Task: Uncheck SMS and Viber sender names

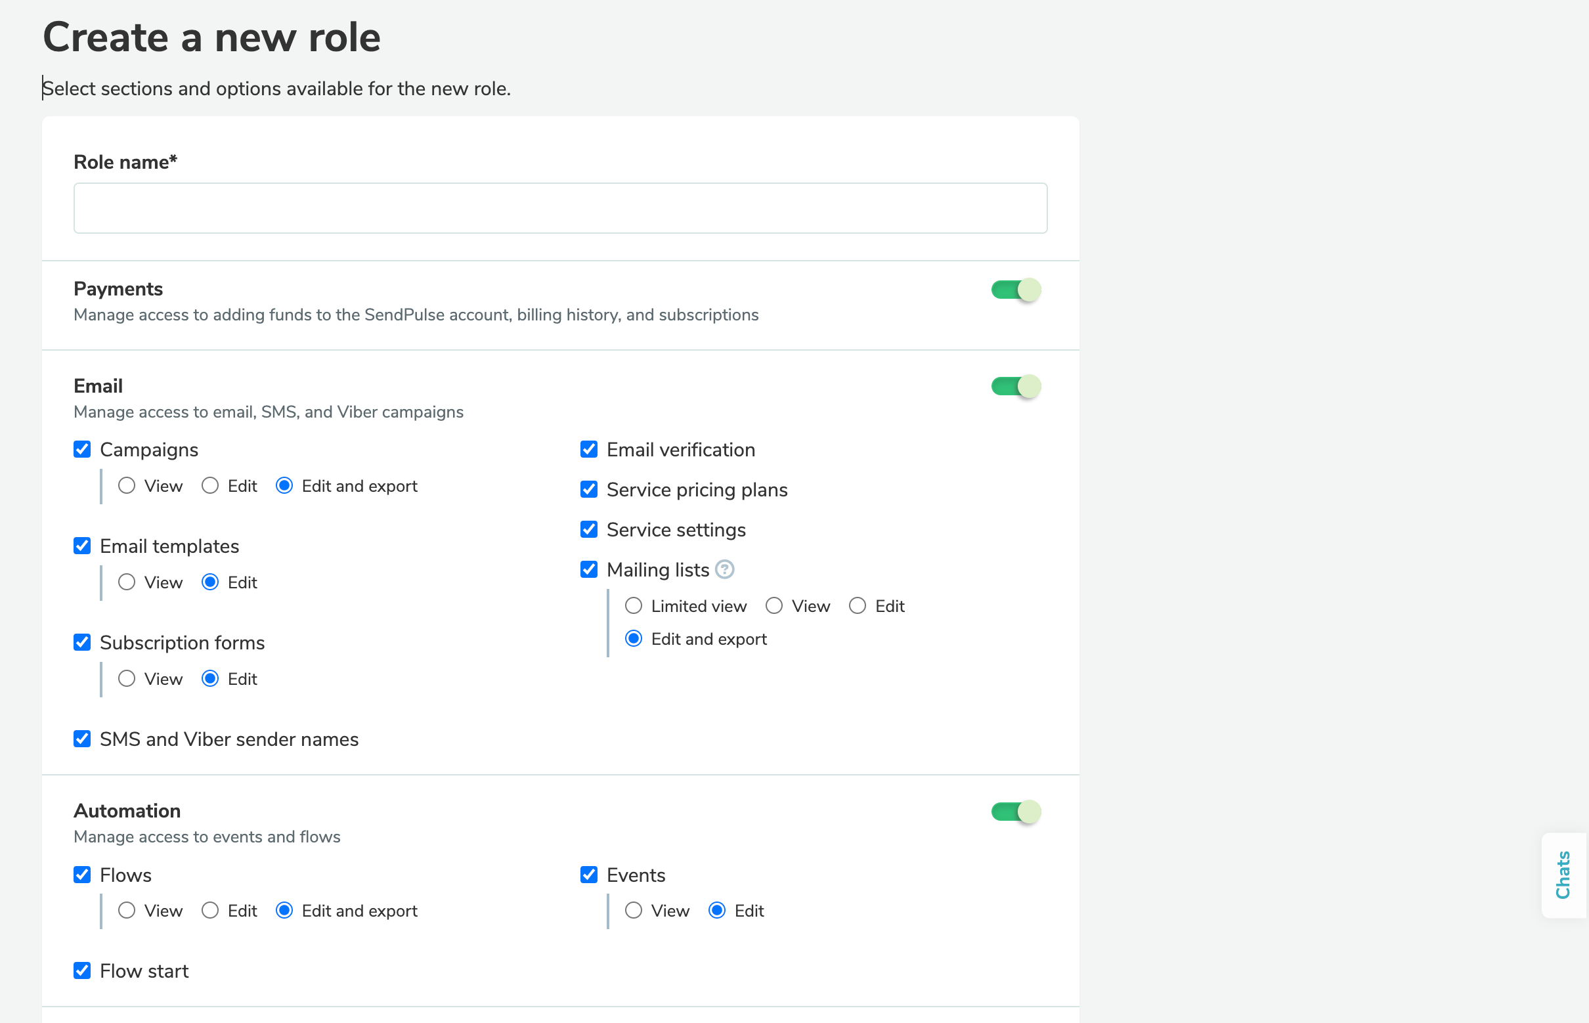Action: [x=81, y=739]
